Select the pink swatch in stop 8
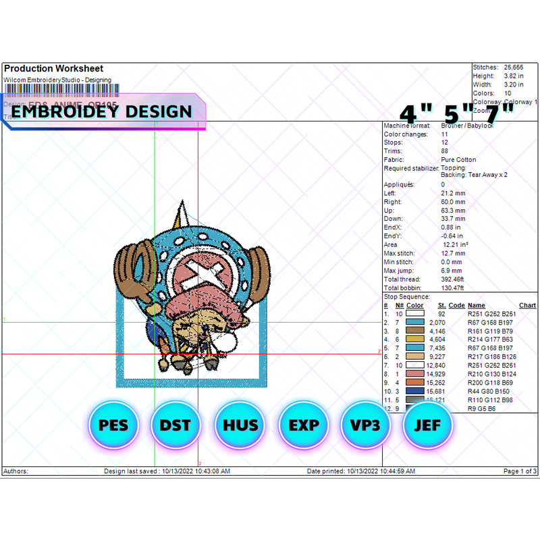Screen dimensions: 540x540 [x=414, y=374]
